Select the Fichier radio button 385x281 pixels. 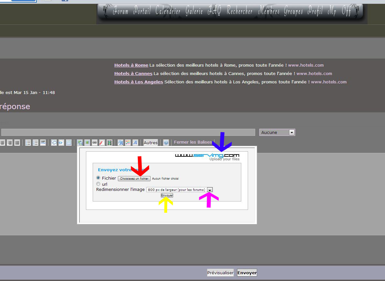(98, 178)
